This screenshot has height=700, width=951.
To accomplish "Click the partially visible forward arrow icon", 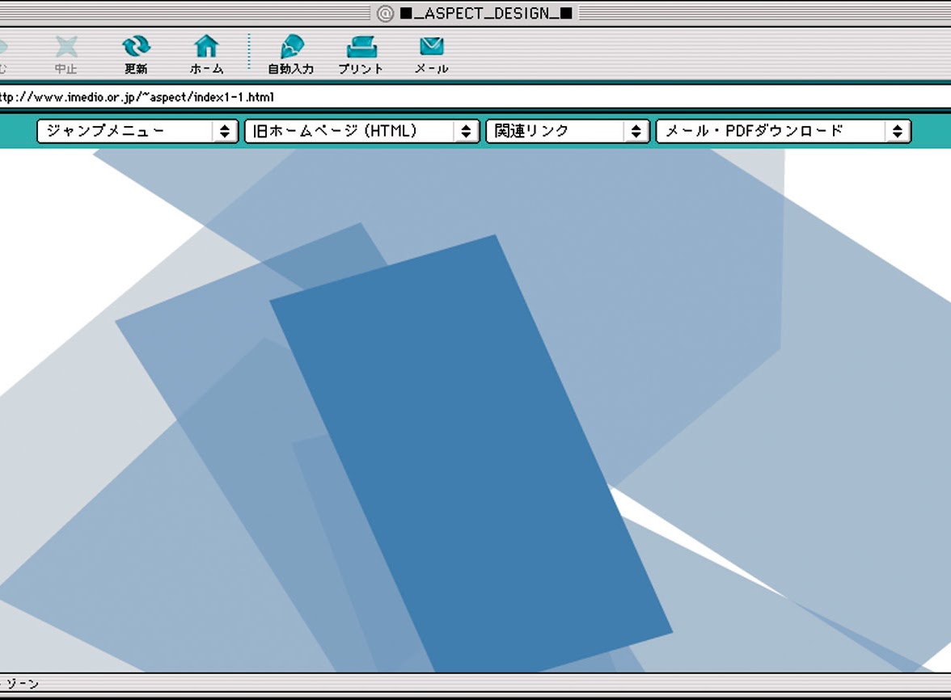I will [x=2, y=48].
